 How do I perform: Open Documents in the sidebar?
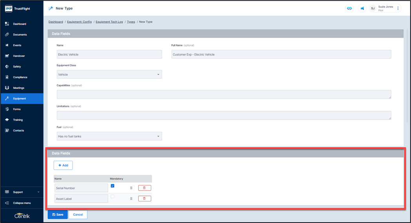[22, 34]
